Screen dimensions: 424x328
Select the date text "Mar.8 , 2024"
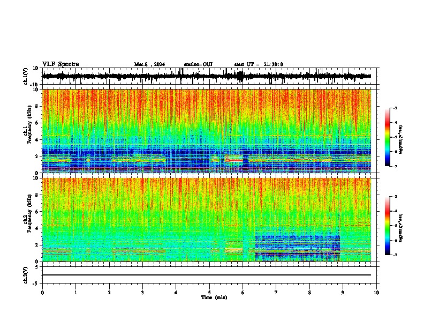click(149, 64)
